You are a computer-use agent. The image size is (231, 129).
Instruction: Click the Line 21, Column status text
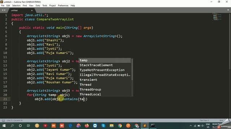click(14, 120)
